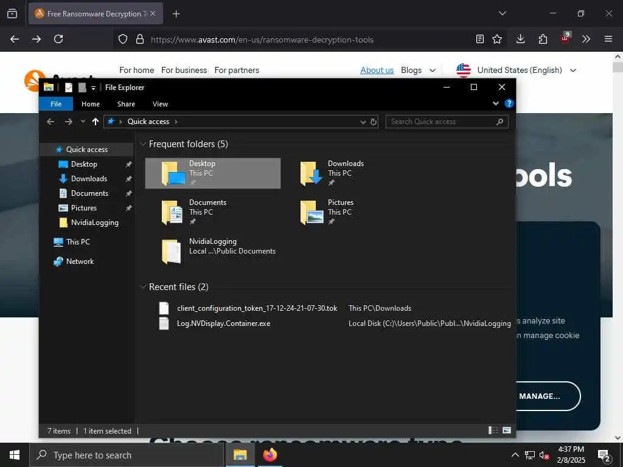Open the Firefox list all tabs arrow
623x467 pixels.
tap(503, 13)
